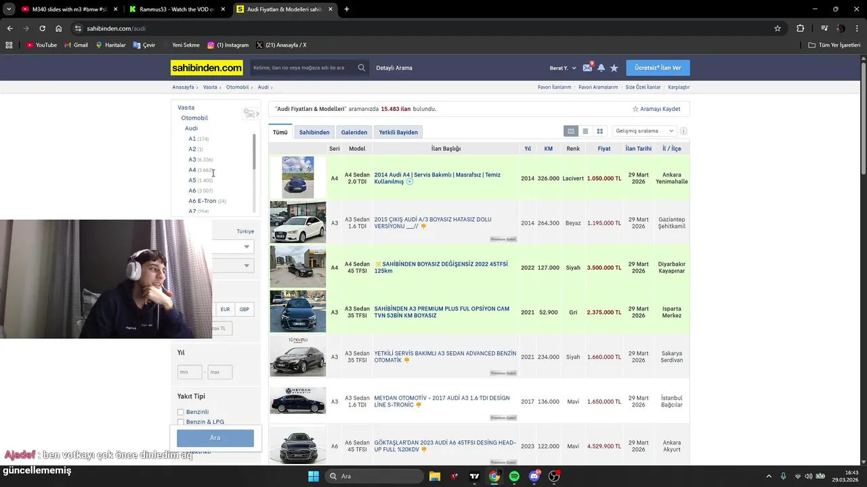867x487 pixels.
Task: Open the Chrome extensions puzzle icon
Action: 801,28
